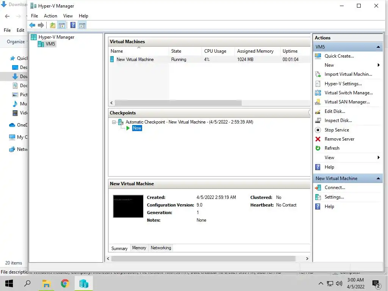Click the Actions pane header
The image size is (388, 291).
tap(348, 38)
